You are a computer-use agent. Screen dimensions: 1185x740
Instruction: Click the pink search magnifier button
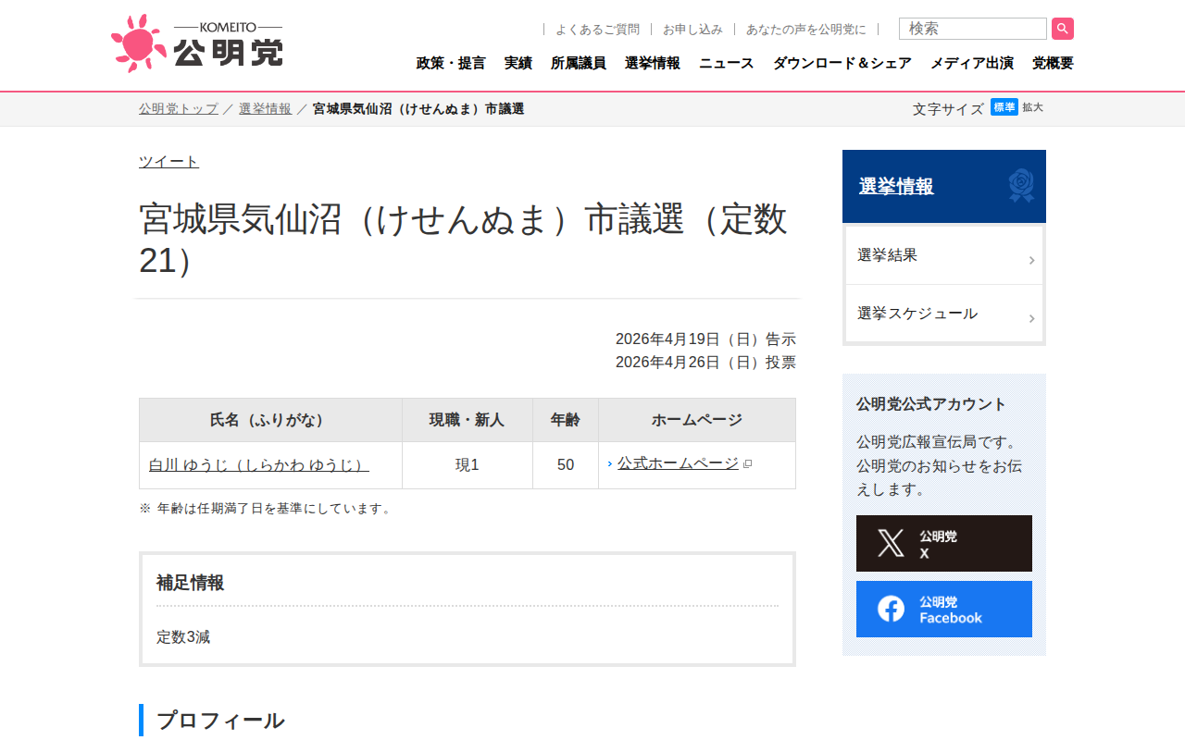[x=1063, y=29]
